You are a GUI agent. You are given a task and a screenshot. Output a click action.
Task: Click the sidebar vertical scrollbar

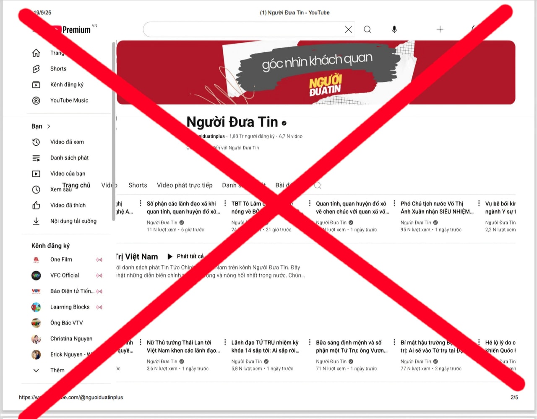(113, 131)
